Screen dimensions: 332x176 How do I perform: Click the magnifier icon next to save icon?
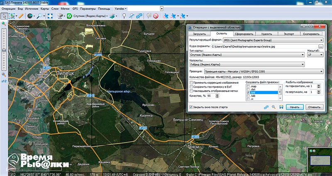click(273, 107)
